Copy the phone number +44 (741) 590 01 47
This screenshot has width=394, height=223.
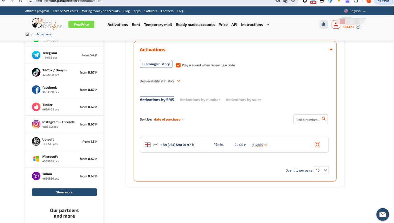click(193, 145)
